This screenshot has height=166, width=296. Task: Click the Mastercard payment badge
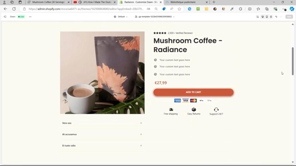point(193,101)
